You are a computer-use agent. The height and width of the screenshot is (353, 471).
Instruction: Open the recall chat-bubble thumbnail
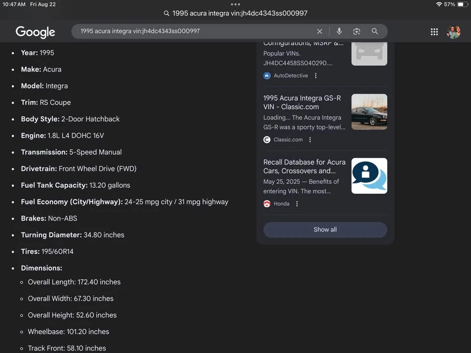coord(369,176)
